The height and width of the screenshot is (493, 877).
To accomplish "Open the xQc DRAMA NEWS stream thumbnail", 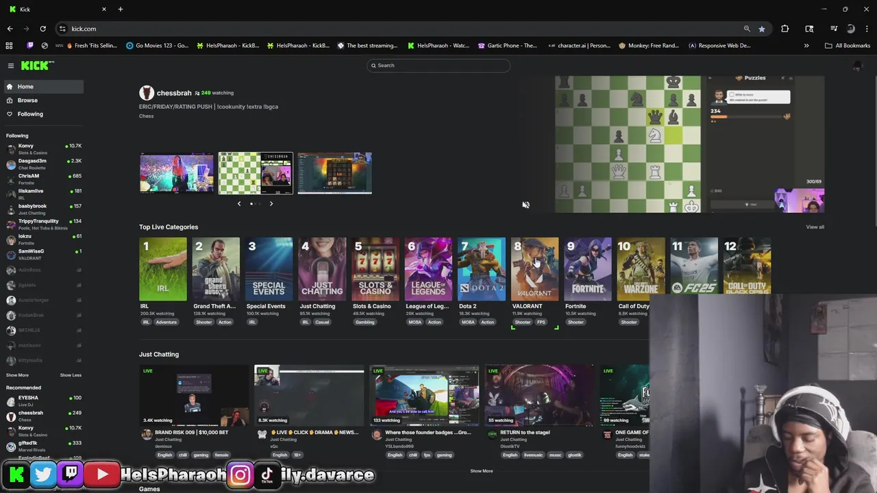I will 309,396.
